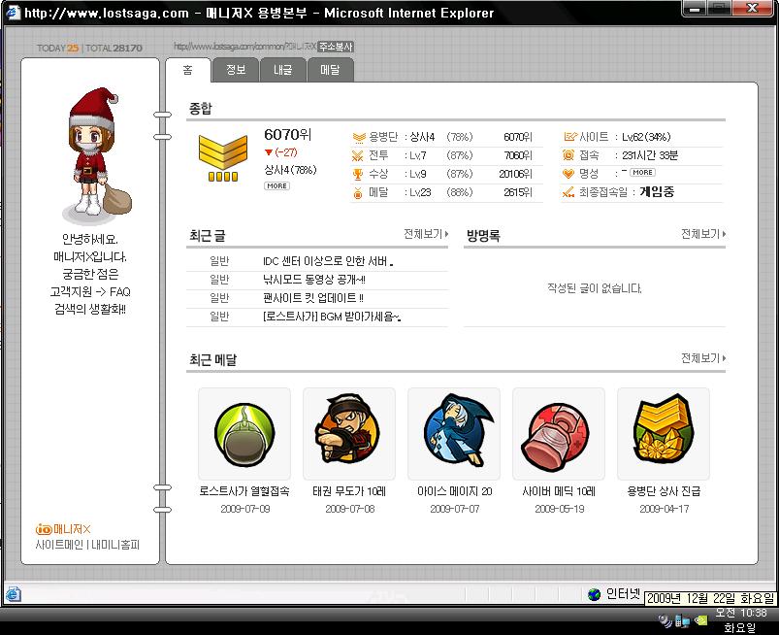The width and height of the screenshot is (779, 635).
Task: View the 사이버 메딕 10레 medal icon
Action: point(558,437)
